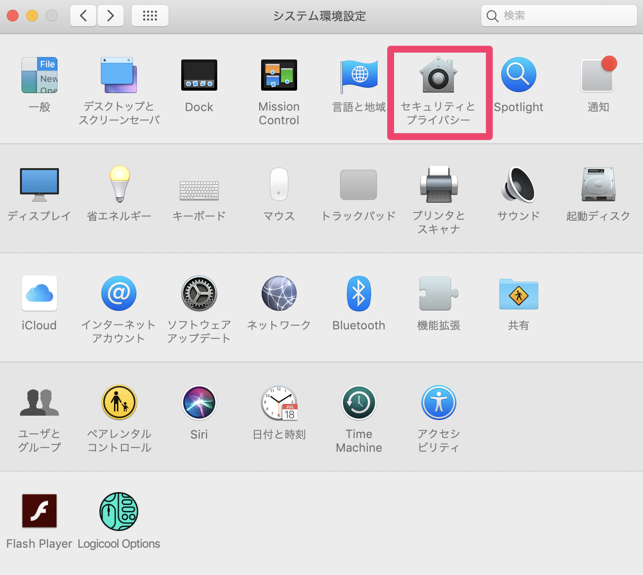Viewport: 643px width, 575px height.
Task: Open キーボード (Keyboard) preferences
Action: click(199, 191)
